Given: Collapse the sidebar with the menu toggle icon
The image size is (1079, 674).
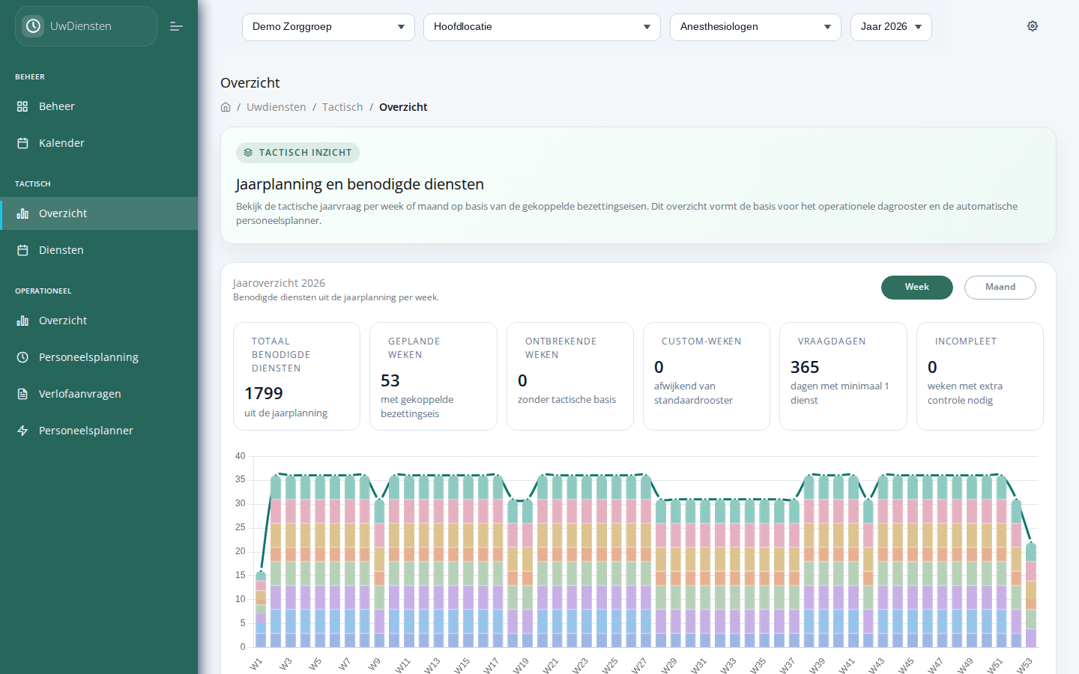Looking at the screenshot, I should click(176, 26).
